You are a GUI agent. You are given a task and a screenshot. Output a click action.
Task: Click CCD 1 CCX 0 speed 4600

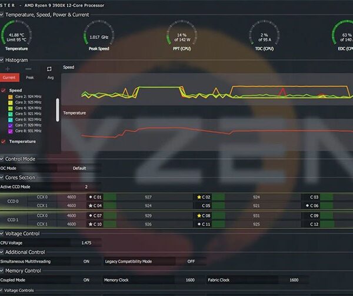pos(71,215)
